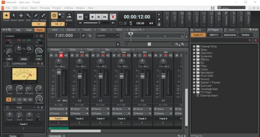Image resolution: width=260 pixels, height=137 pixels.
Task: Click the Fast Forward button
Action: click(105, 17)
